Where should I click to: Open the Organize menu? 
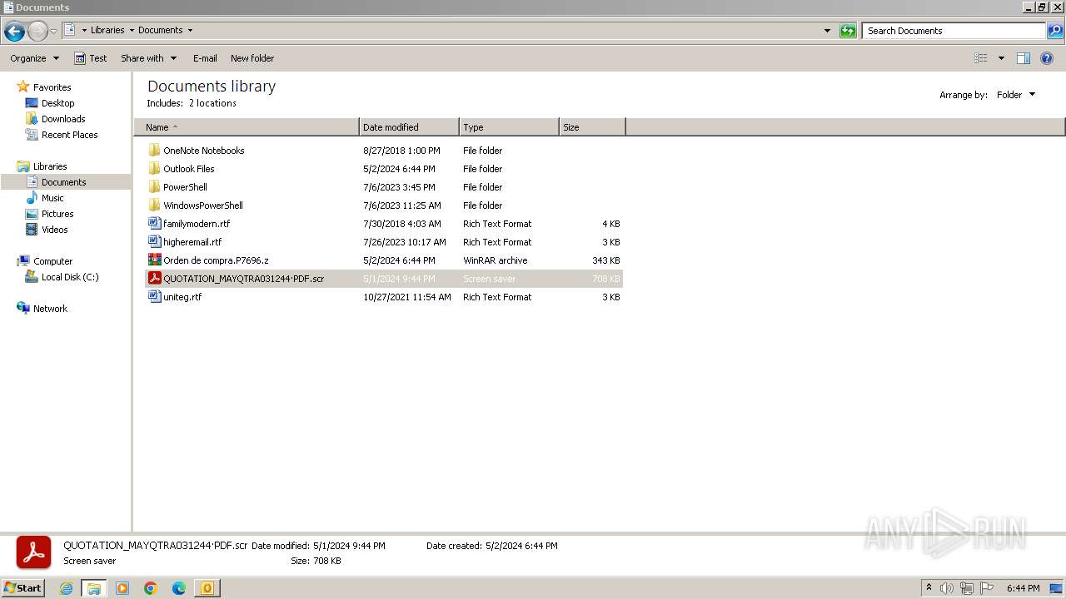[34, 58]
